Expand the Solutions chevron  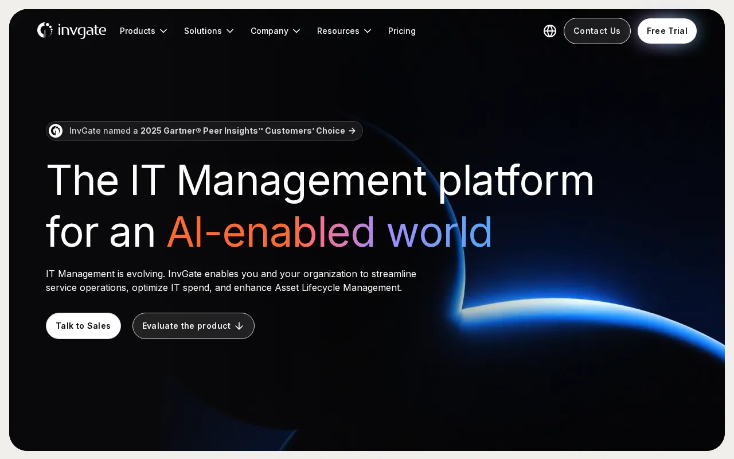point(230,31)
